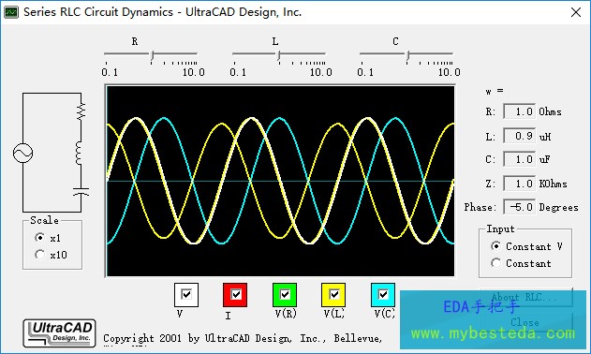
Task: Click the L value field showing 0.9
Action: point(520,136)
